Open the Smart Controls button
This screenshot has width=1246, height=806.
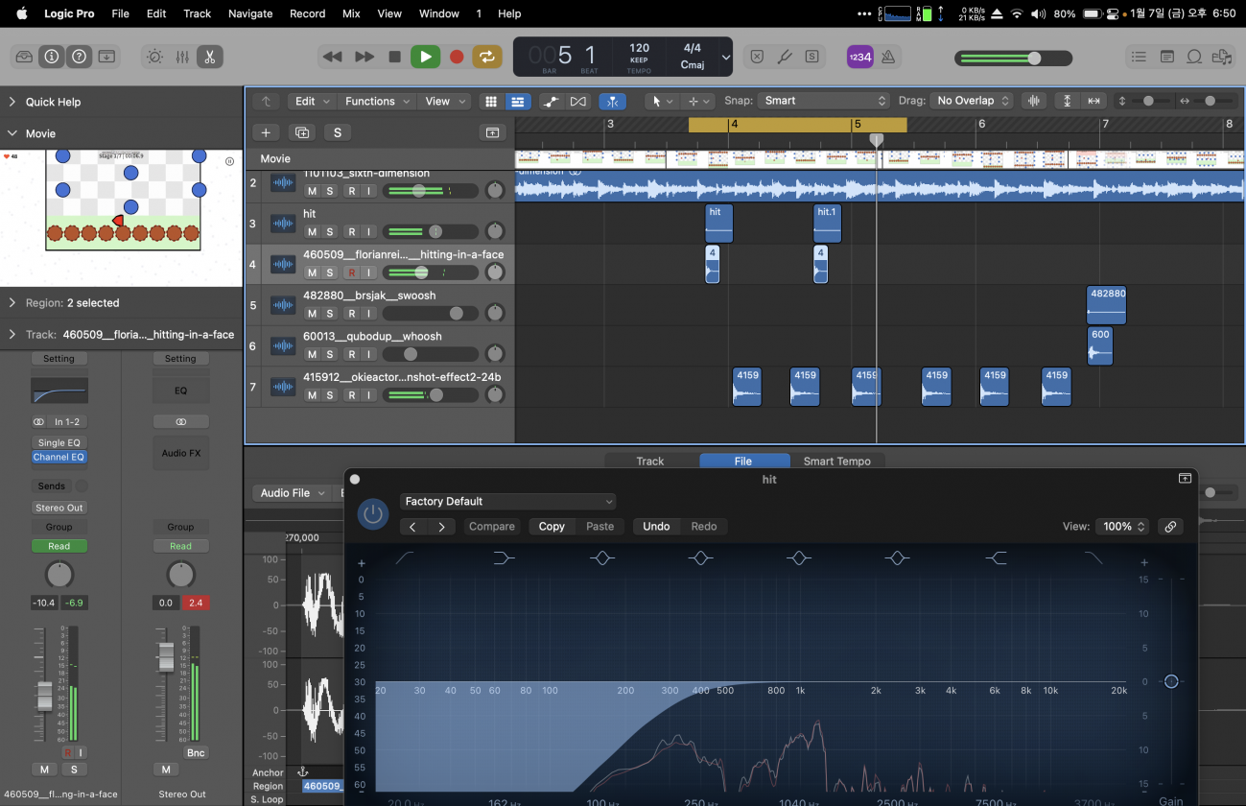(154, 57)
